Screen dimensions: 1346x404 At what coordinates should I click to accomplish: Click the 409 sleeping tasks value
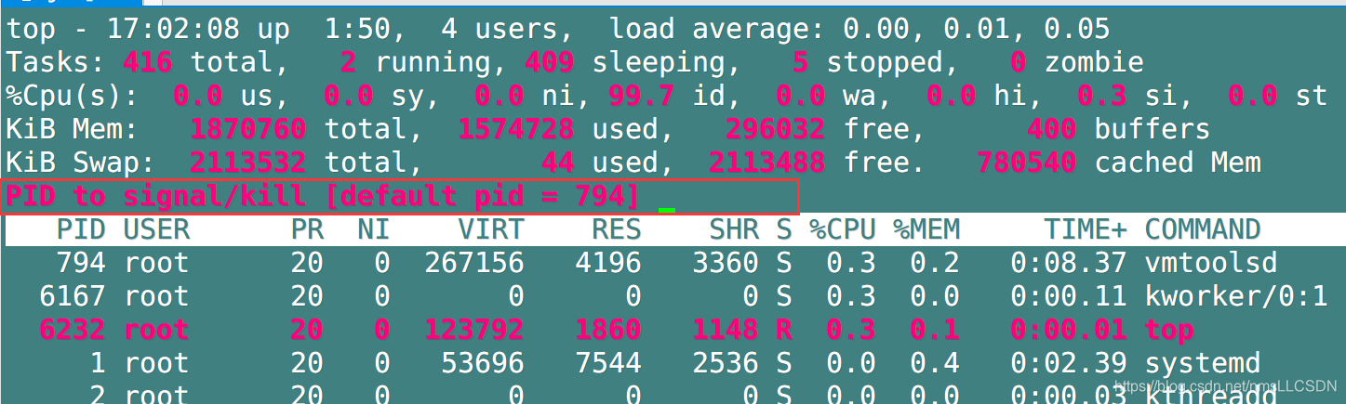pos(550,62)
